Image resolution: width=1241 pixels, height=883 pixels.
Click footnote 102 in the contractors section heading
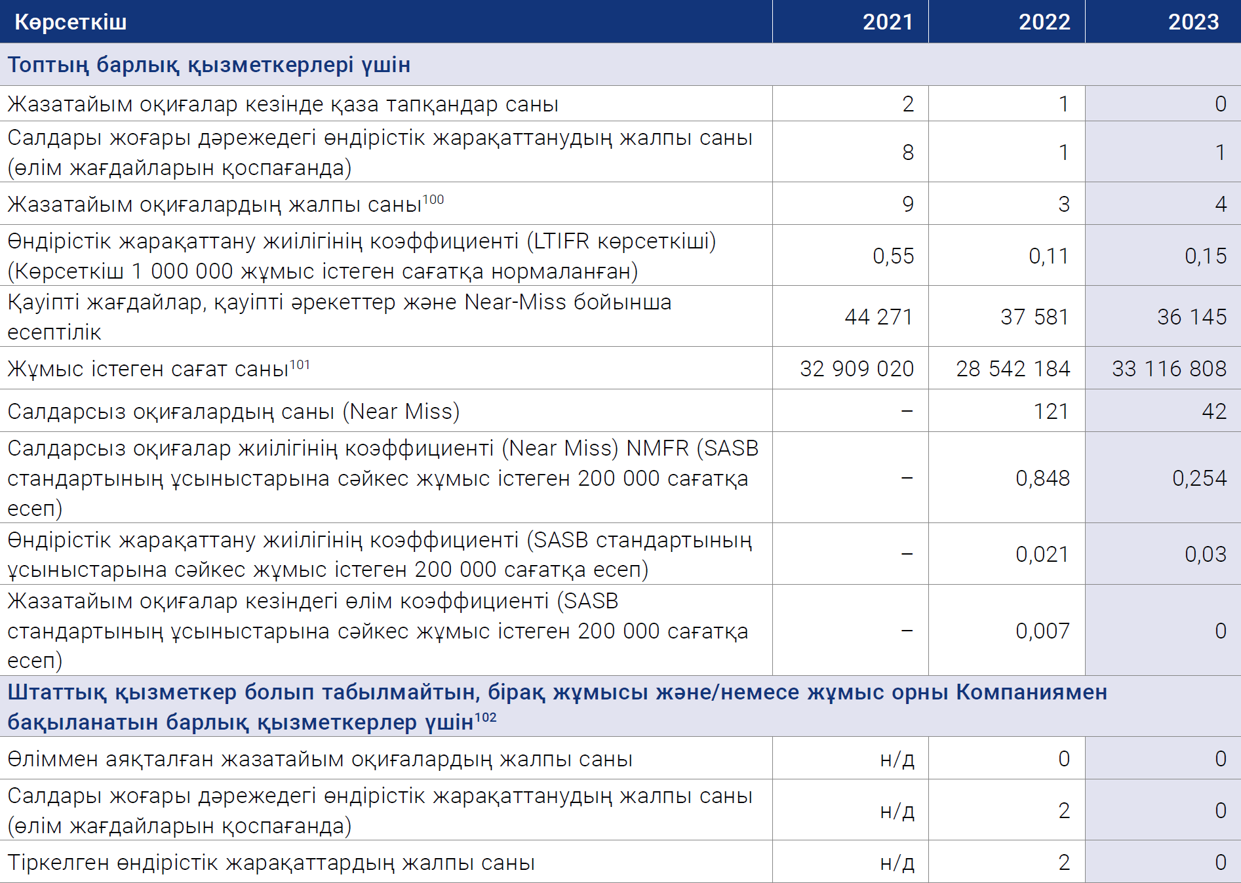[486, 717]
